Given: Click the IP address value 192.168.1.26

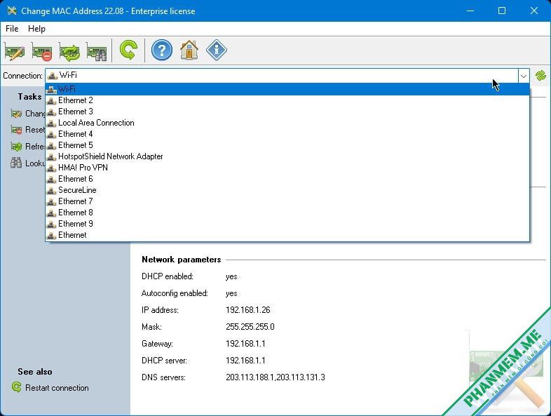Looking at the screenshot, I should pyautogui.click(x=248, y=310).
